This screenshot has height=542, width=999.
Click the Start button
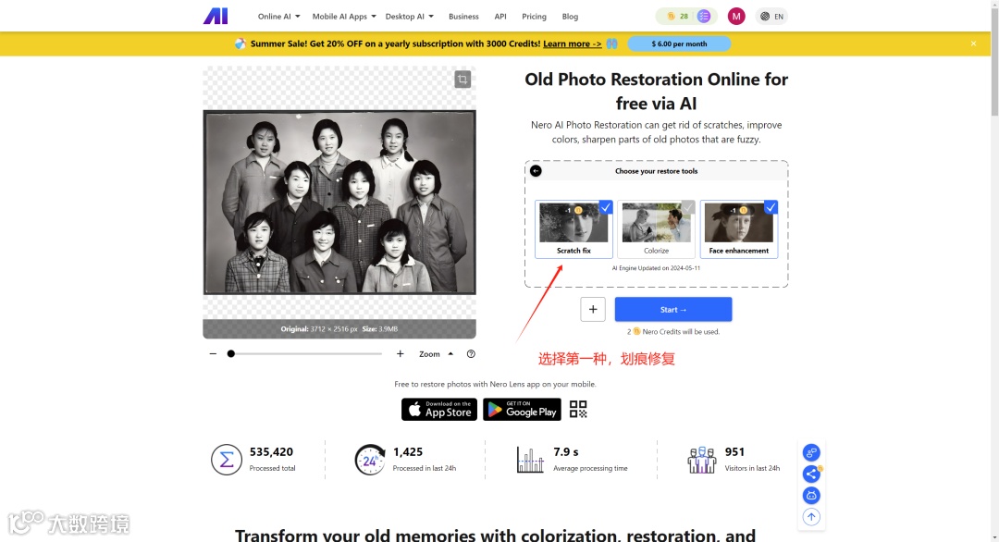672,310
